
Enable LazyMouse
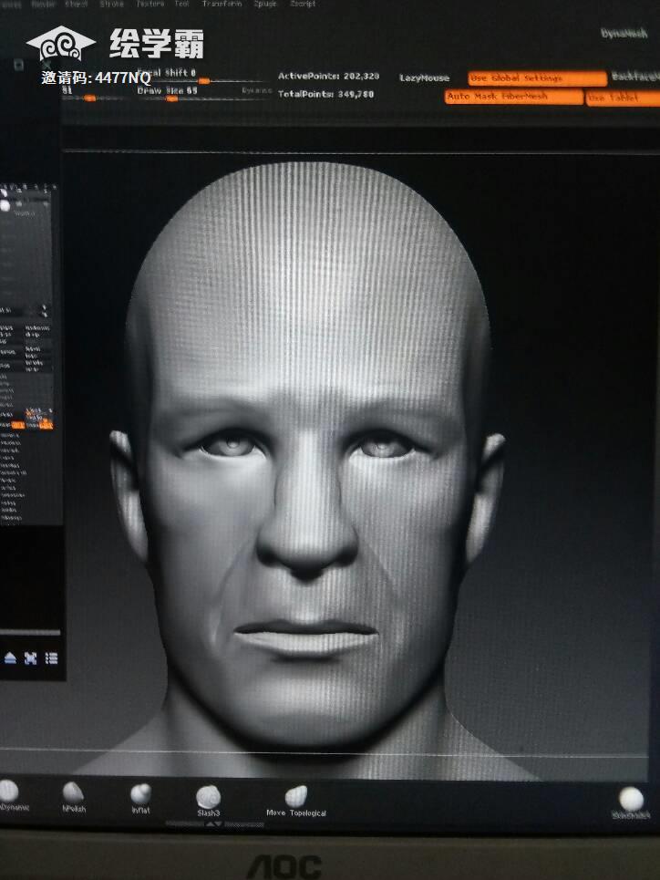point(424,78)
